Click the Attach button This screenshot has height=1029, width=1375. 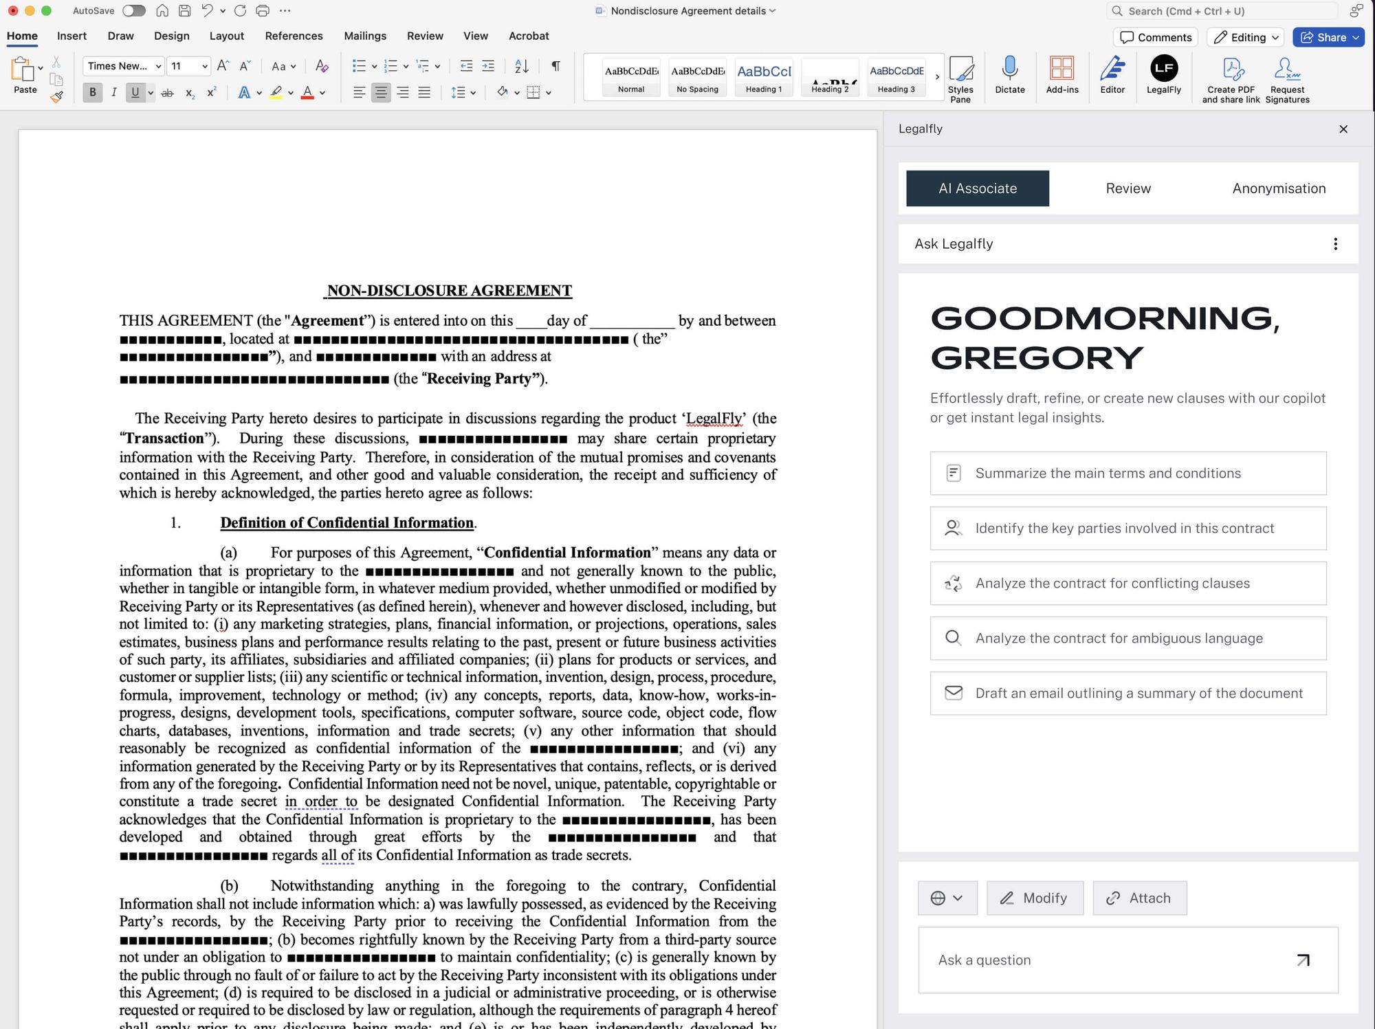1139,898
